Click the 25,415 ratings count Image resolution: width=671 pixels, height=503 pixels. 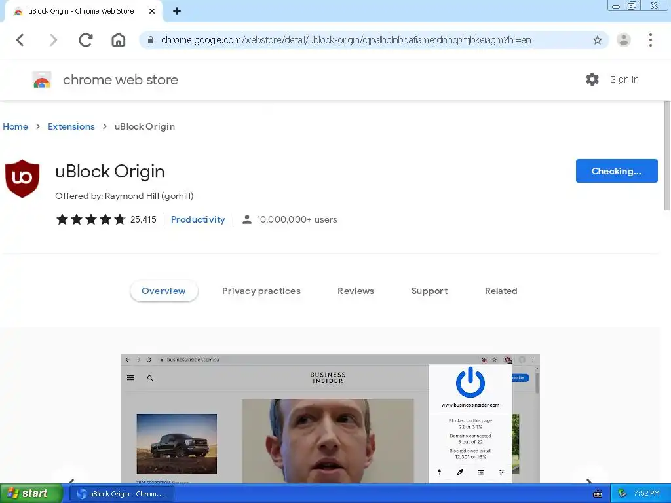click(x=144, y=219)
